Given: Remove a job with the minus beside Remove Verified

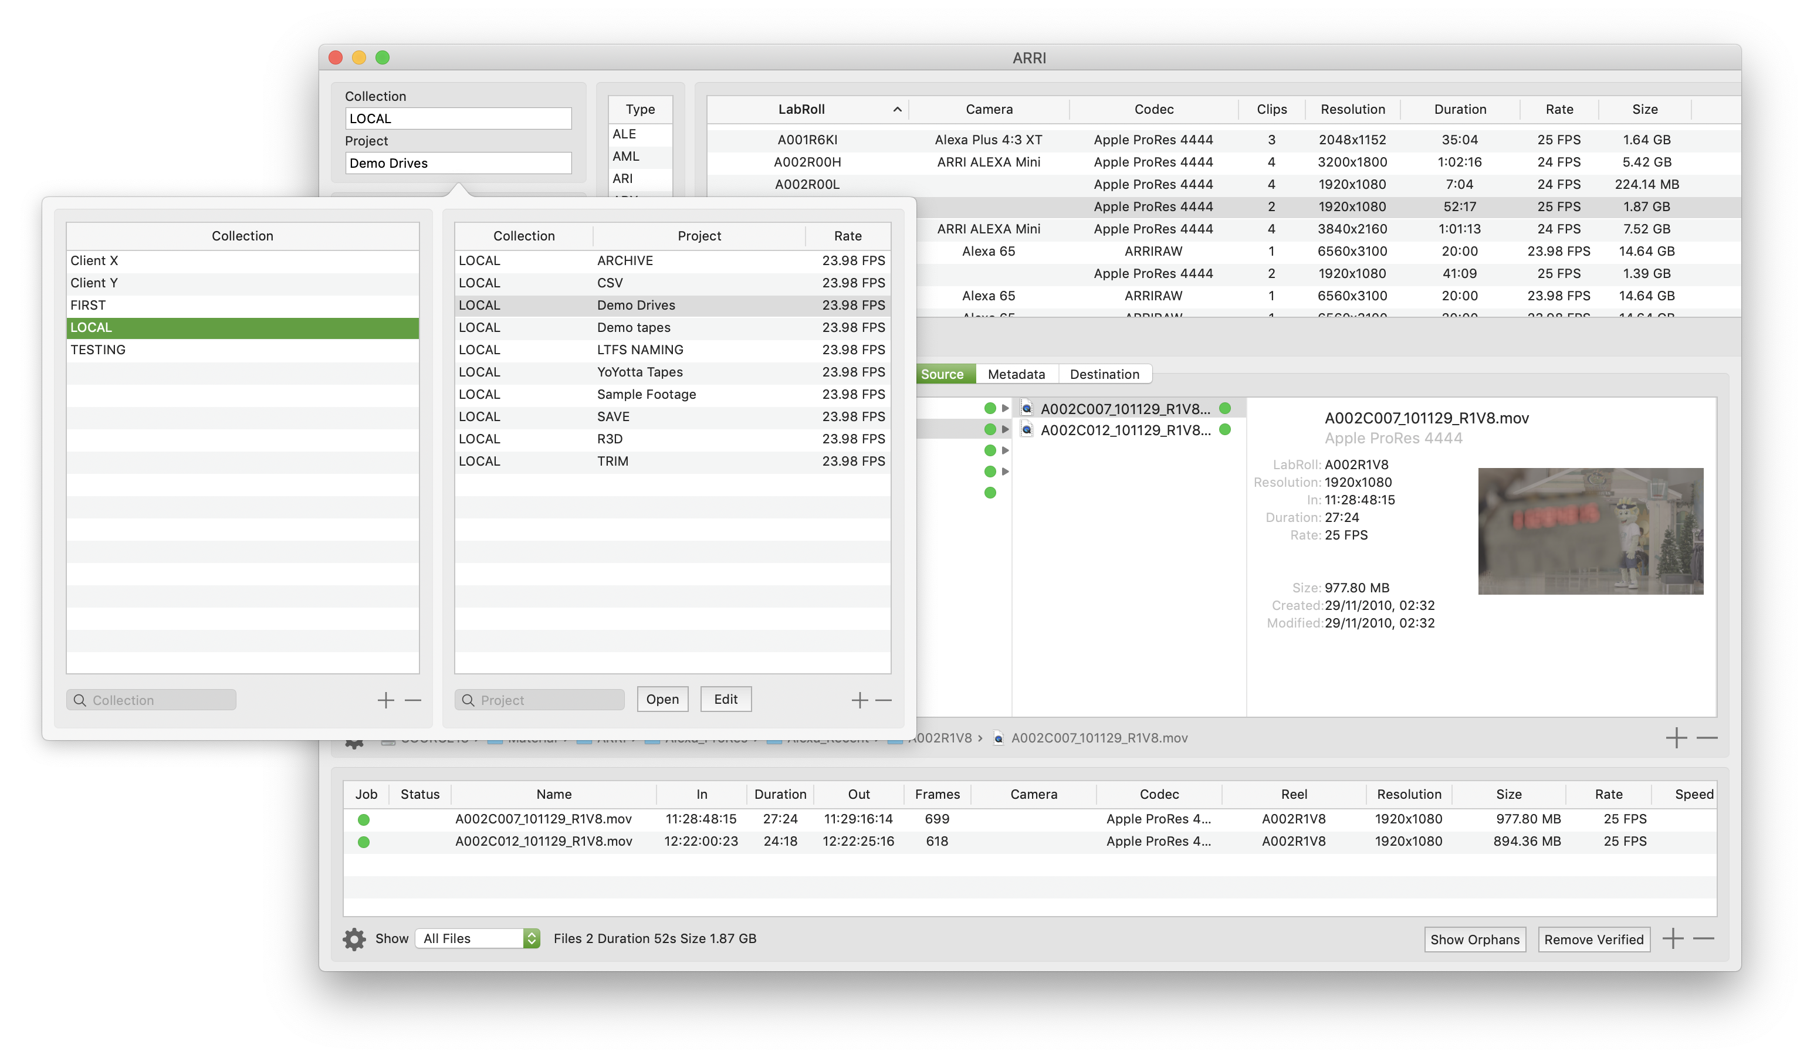Looking at the screenshot, I should coord(1704,939).
